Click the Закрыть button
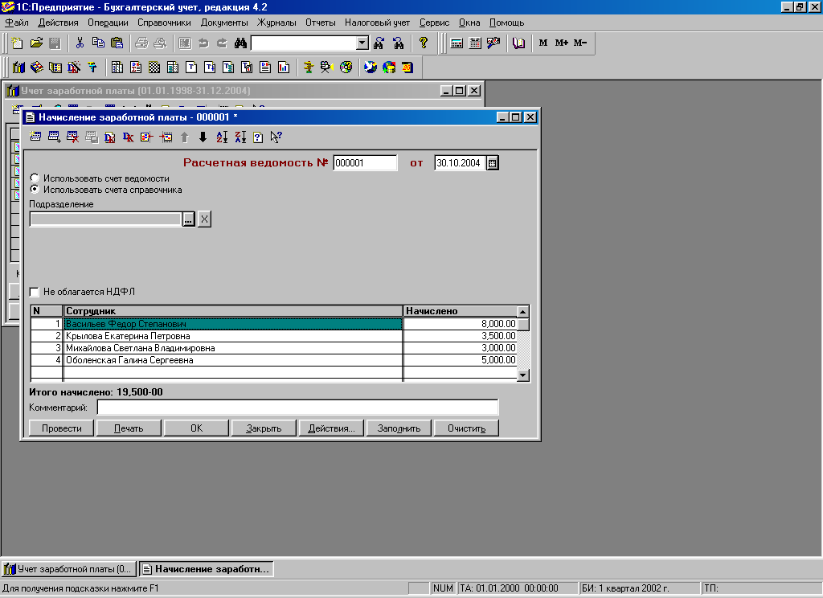The width and height of the screenshot is (823, 598). (264, 428)
